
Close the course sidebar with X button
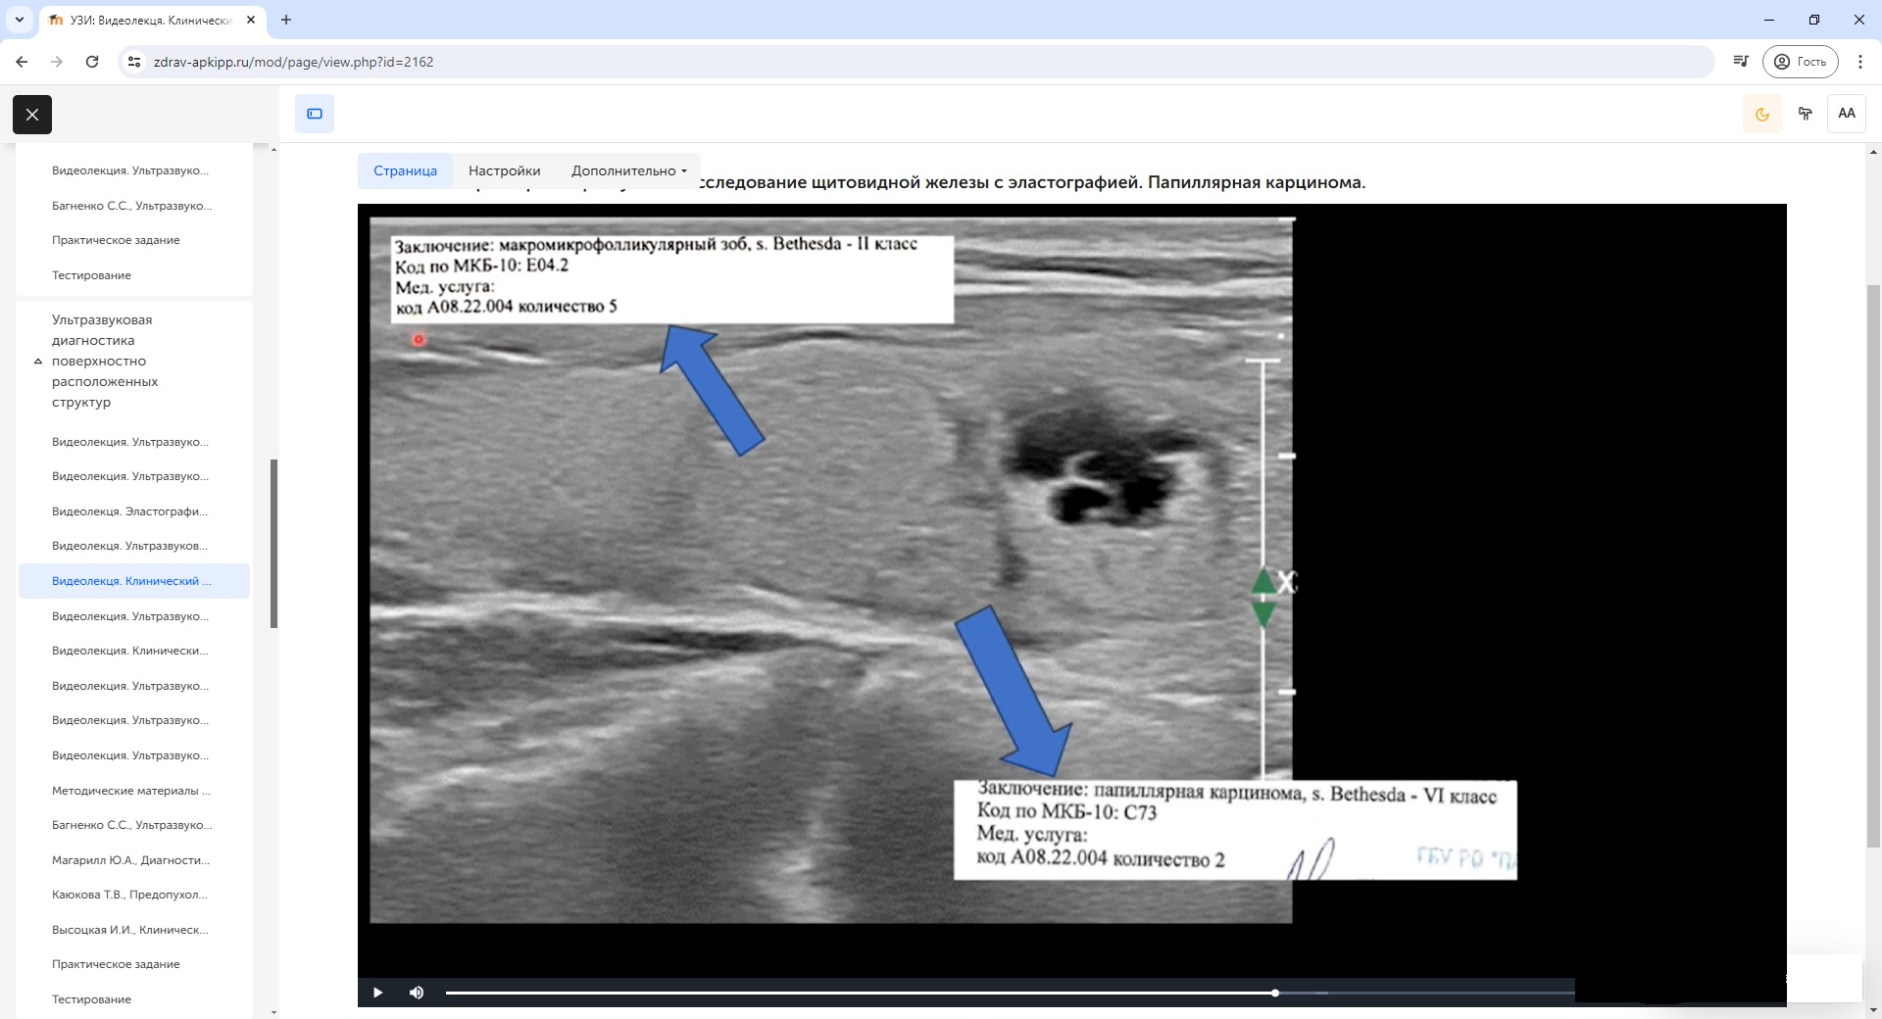(x=32, y=115)
